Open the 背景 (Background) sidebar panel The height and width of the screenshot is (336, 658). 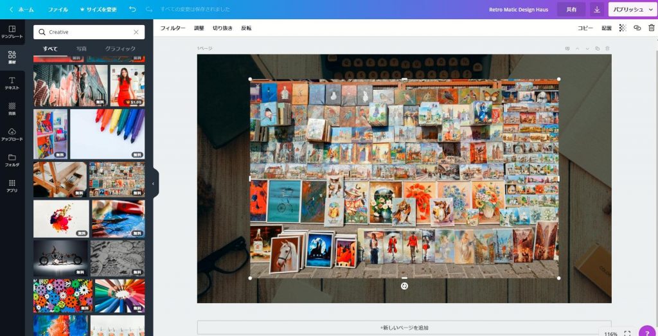[12, 109]
